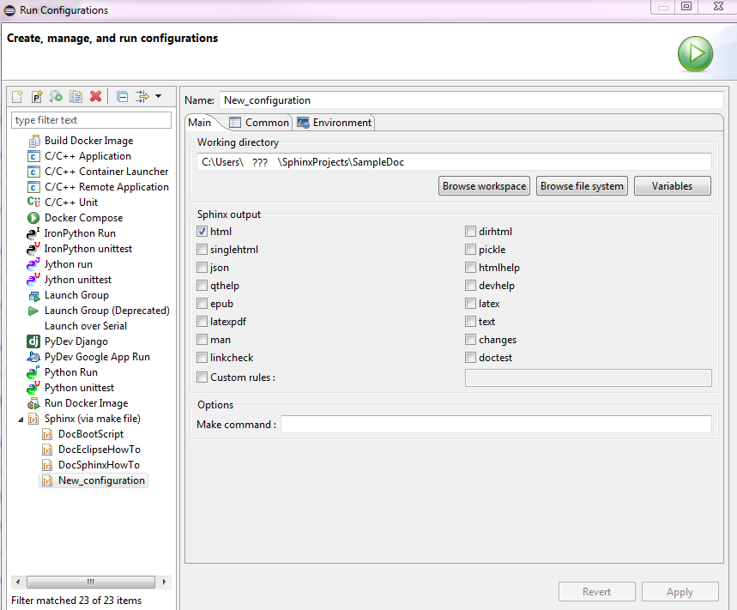This screenshot has width=737, height=610.
Task: Tick the epub checkbox
Action: point(202,303)
